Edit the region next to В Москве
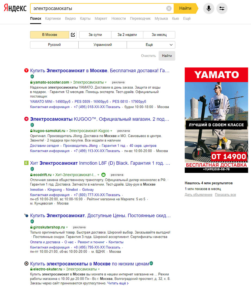Screen dimensions: 251x287 pyautogui.click(x=73, y=35)
